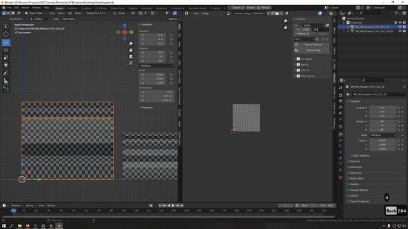Select the Transform tool in the viewport toolbar
The width and height of the screenshot is (408, 229).
pyautogui.click(x=6, y=65)
